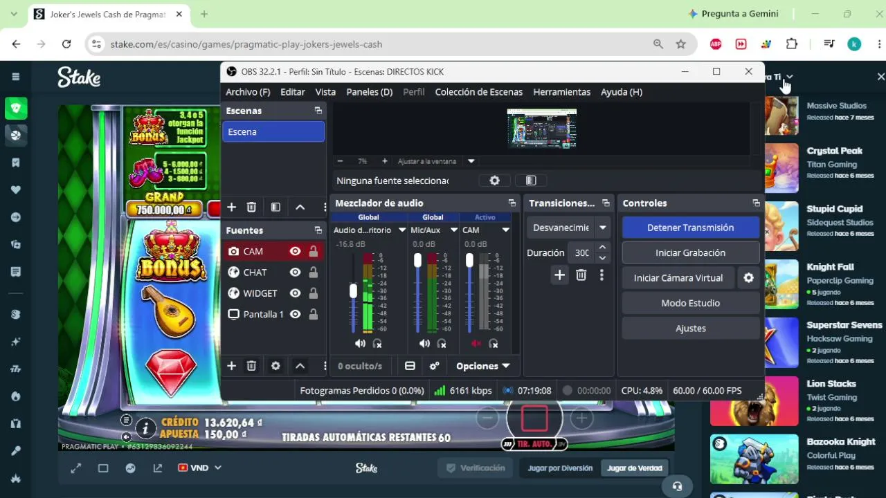Bookmark the page with Chrome's star icon

coord(680,44)
